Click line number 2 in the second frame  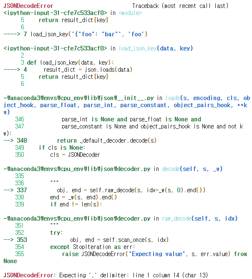click(23, 55)
